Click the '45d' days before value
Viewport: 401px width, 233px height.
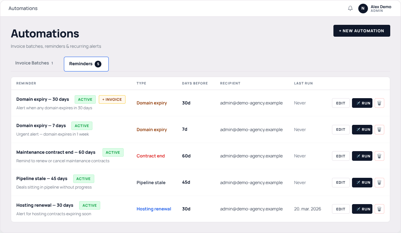186,182
